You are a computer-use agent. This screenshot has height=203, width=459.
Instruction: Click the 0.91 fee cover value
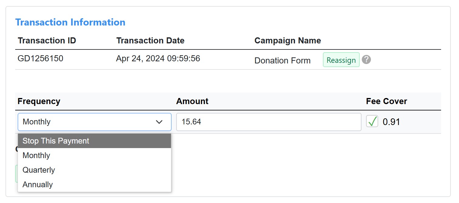click(391, 122)
